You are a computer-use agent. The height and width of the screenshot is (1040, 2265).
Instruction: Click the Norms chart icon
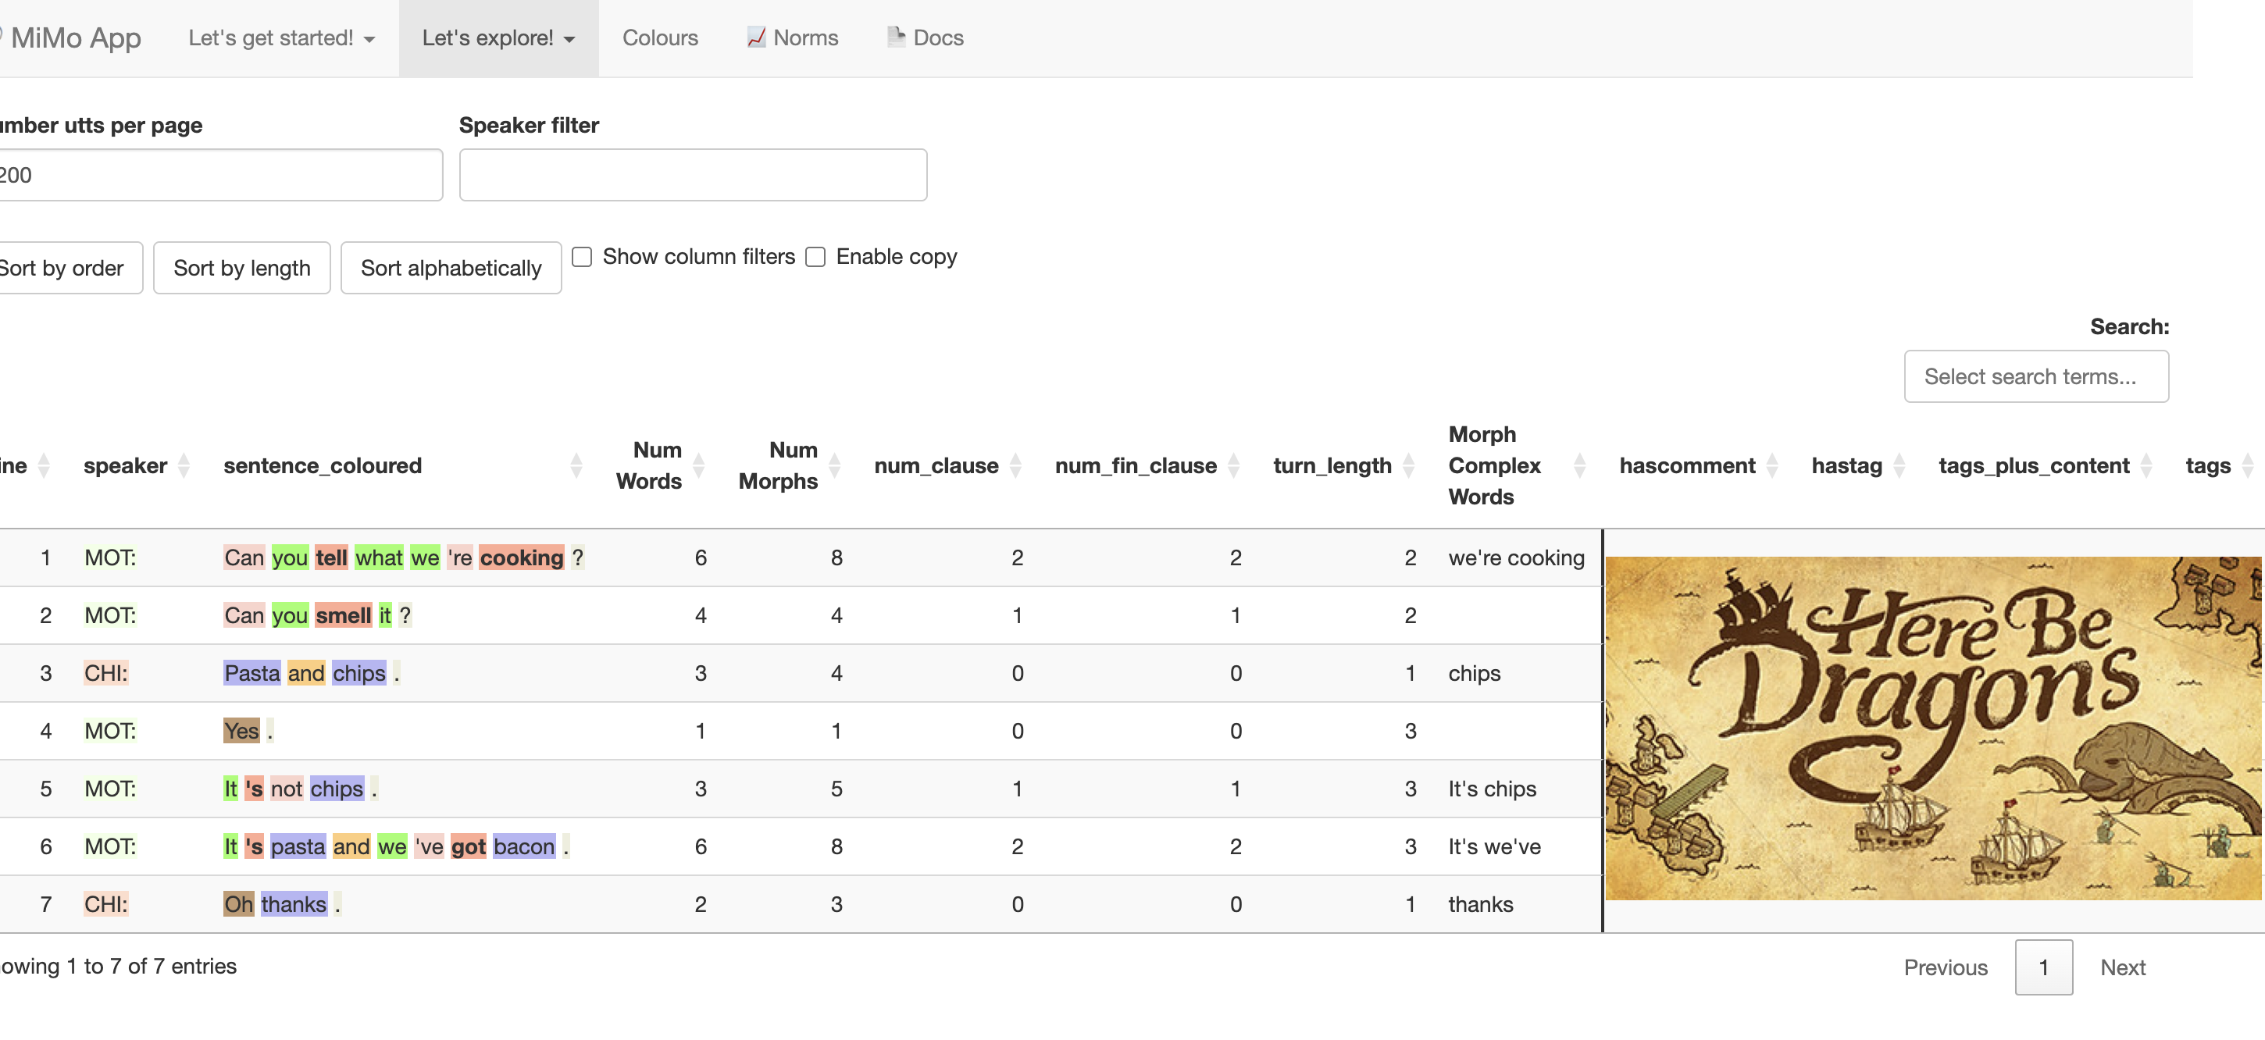(x=755, y=37)
